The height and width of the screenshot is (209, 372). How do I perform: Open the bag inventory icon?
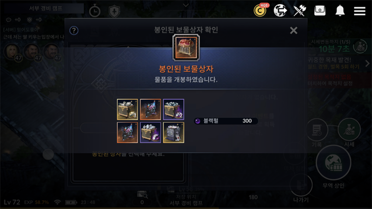tap(320, 10)
